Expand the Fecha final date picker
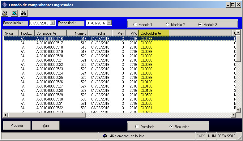 [x=109, y=23]
